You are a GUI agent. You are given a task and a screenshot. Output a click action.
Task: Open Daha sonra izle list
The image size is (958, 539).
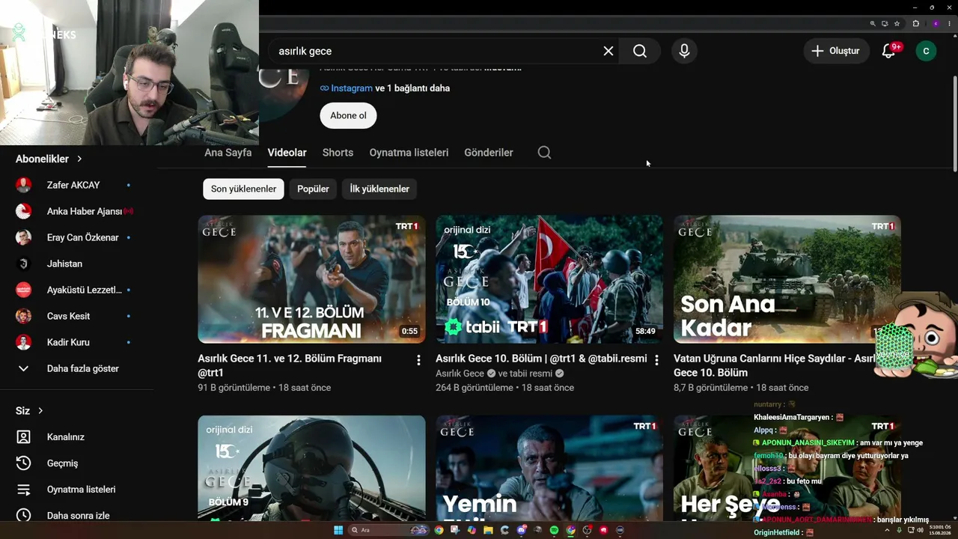(77, 516)
